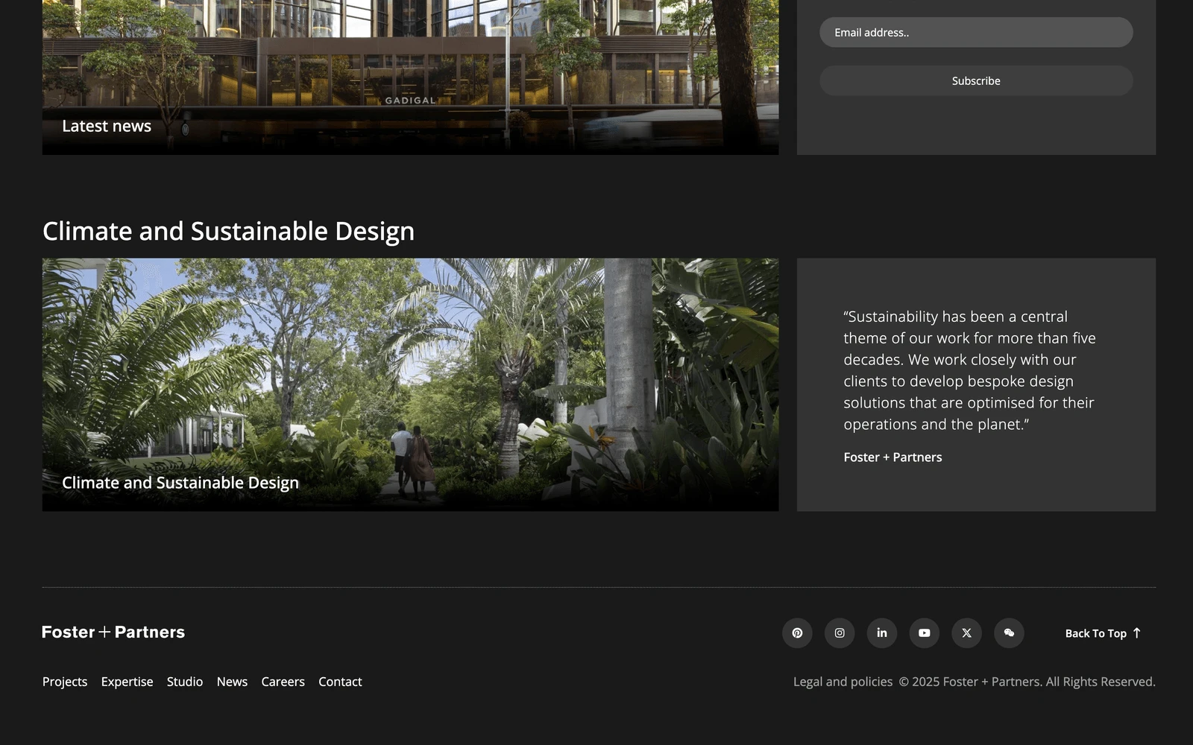Click the Foster + Partners quote attribution

[893, 457]
